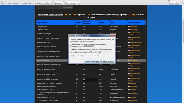Click the Swedish flag in Server 2 row
This screenshot has height=103, width=184.
[x=129, y=83]
